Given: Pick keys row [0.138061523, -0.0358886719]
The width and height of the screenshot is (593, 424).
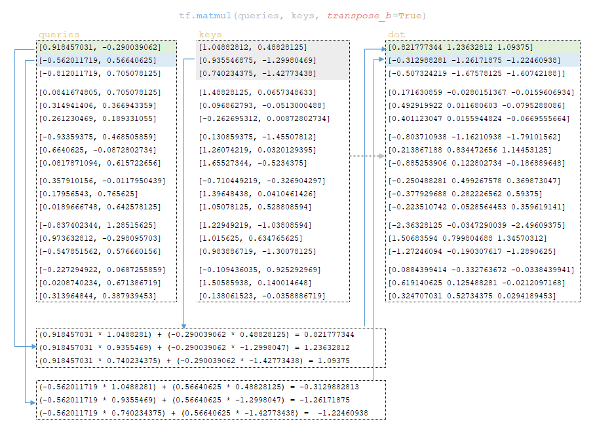Looking at the screenshot, I should tap(262, 296).
